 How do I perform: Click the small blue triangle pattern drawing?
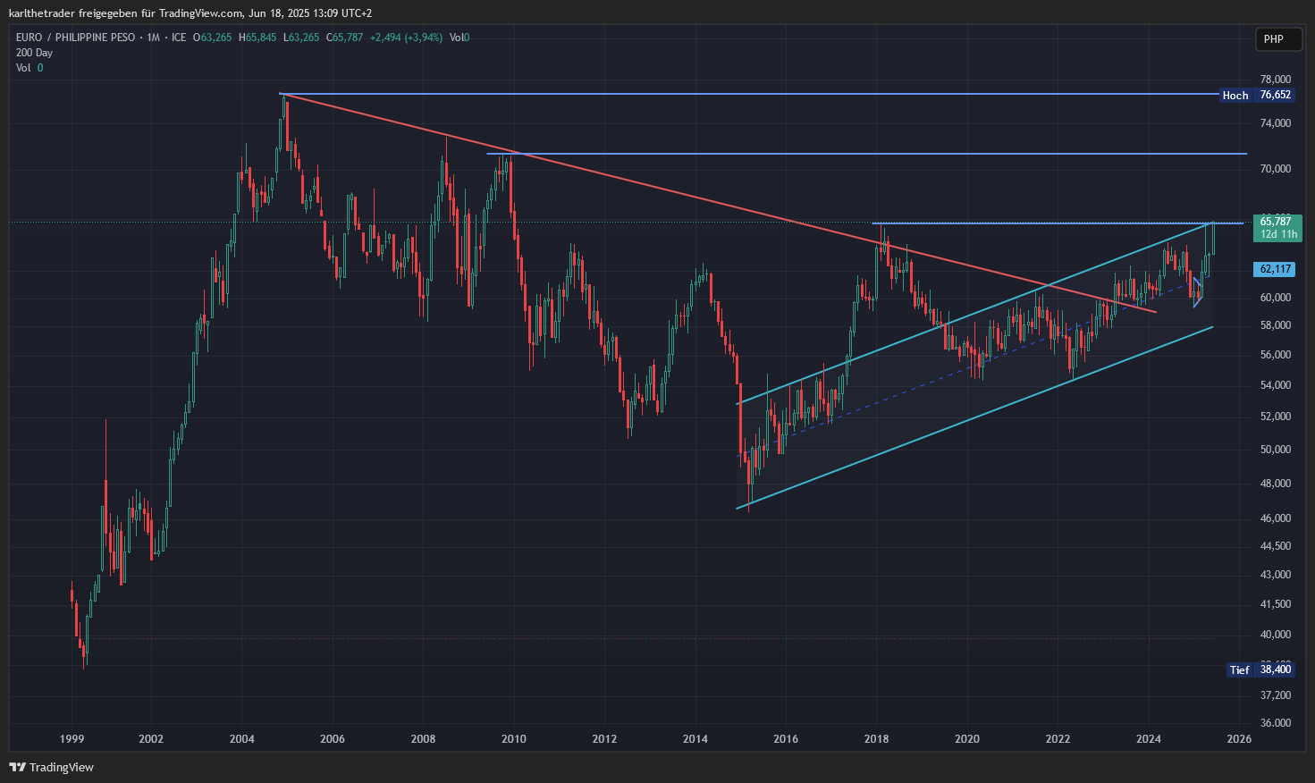1198,291
